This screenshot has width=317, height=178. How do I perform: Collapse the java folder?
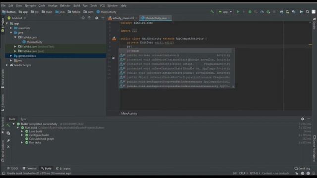pyautogui.click(x=11, y=33)
